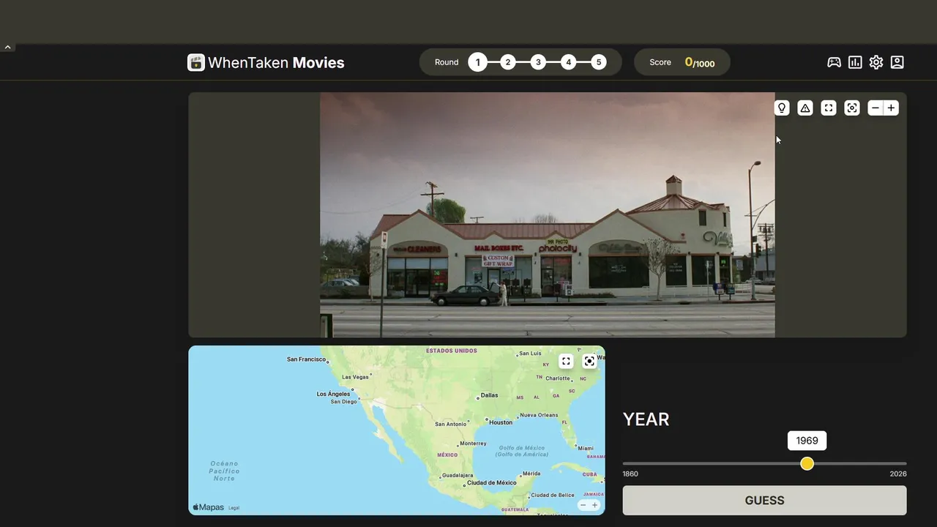Click Ciudad de México on the map
The width and height of the screenshot is (937, 527).
(492, 482)
